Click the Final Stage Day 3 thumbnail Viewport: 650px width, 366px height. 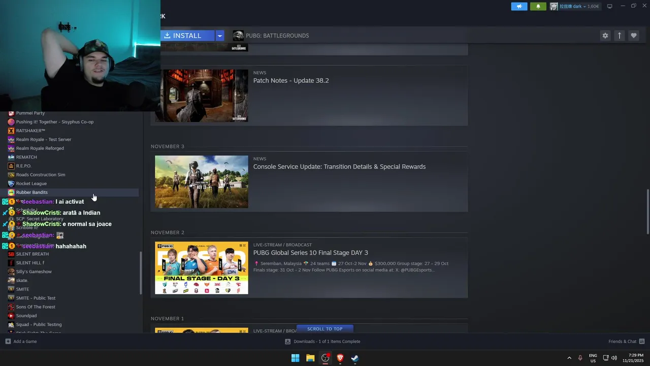[202, 268]
